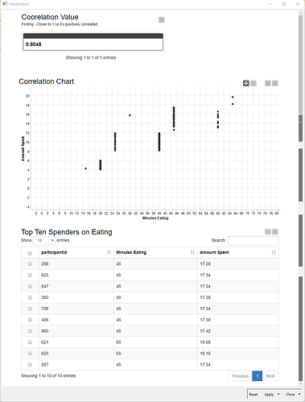Viewport: 305px width, 402px height.
Task: Check the box for participant 621
Action: tap(30, 342)
